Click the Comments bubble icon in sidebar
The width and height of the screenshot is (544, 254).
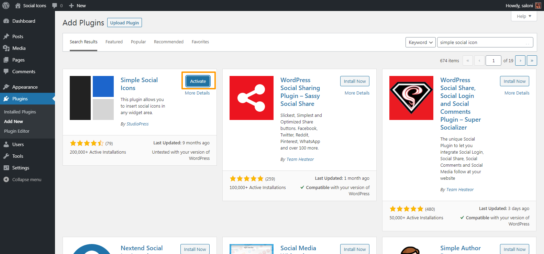(x=6, y=71)
